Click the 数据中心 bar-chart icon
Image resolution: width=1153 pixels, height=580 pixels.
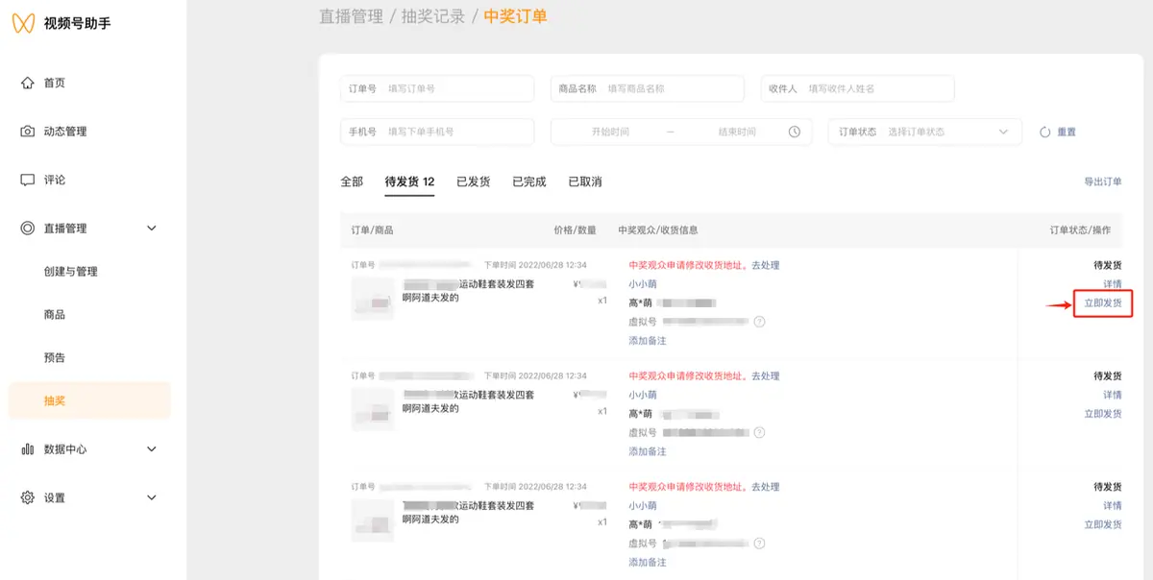point(27,448)
